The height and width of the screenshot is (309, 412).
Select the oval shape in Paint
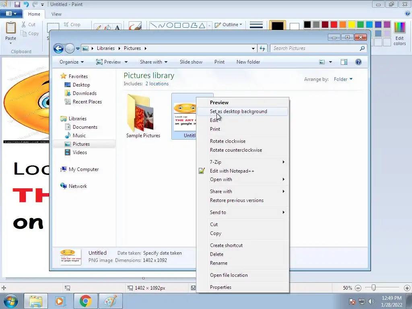(x=170, y=25)
